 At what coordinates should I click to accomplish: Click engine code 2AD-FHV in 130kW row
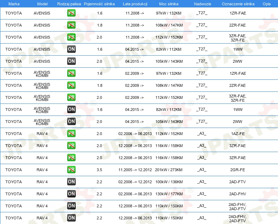237,194
